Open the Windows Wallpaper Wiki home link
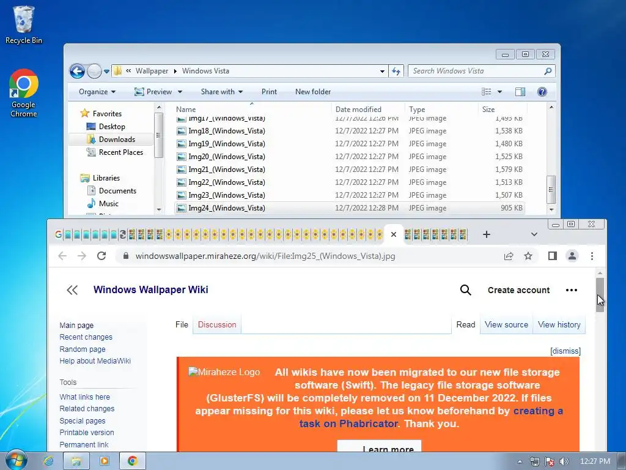Viewport: 626px width, 470px height. 150,289
